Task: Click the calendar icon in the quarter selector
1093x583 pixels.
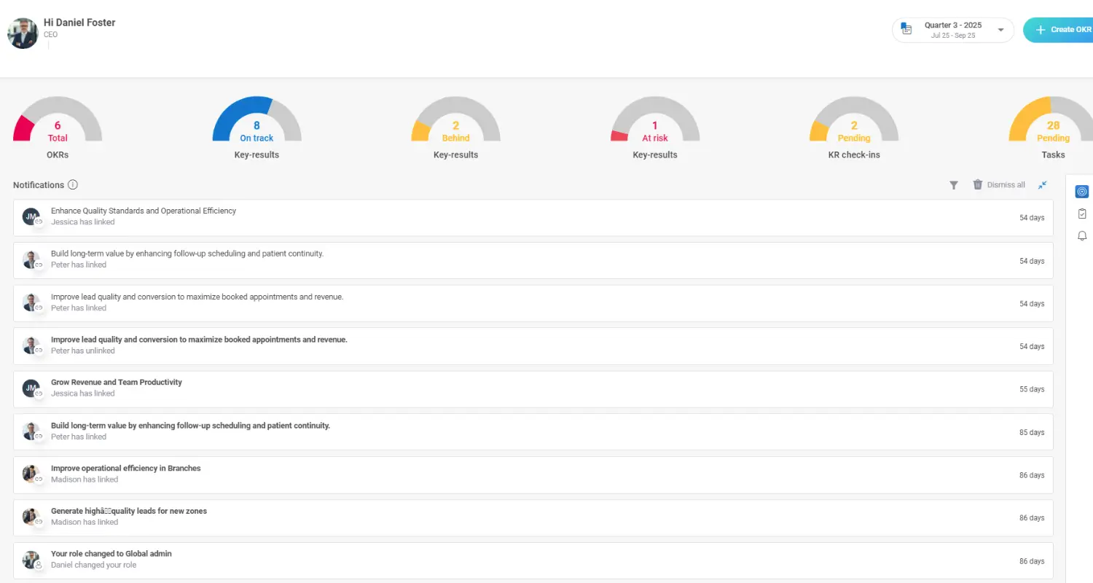Action: pyautogui.click(x=906, y=29)
